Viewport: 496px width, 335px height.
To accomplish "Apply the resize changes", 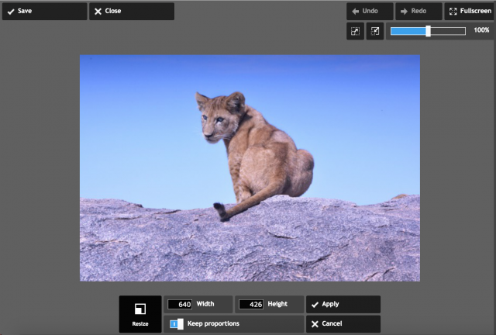I will click(x=343, y=305).
